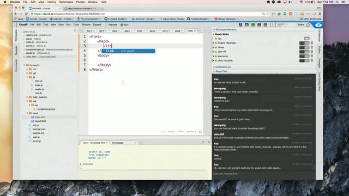Open the Cloud9 Tools menu
This screenshot has height=196, width=349.
(76, 24)
